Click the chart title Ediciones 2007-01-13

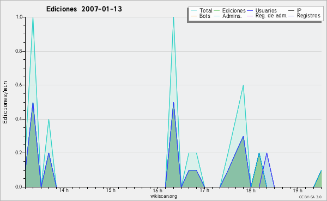point(84,9)
